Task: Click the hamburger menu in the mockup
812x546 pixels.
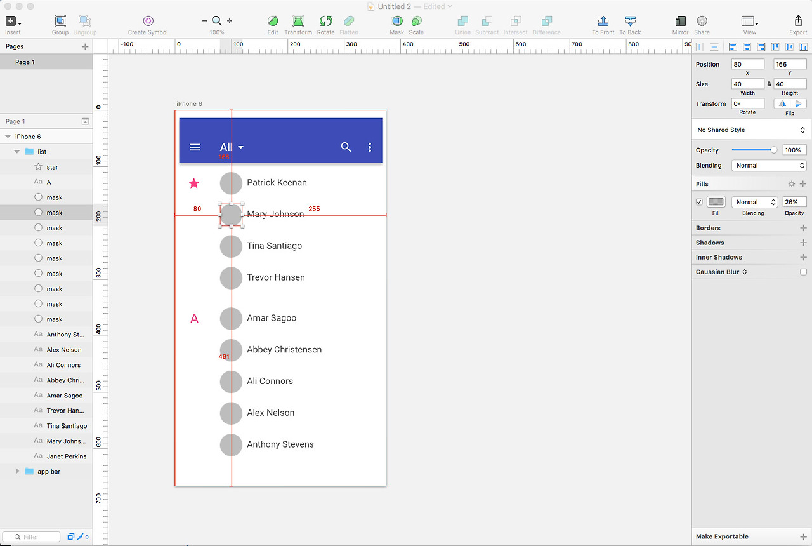Action: click(x=195, y=147)
